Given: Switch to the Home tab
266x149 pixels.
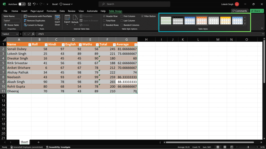Looking at the screenshot, I should [x=15, y=11].
